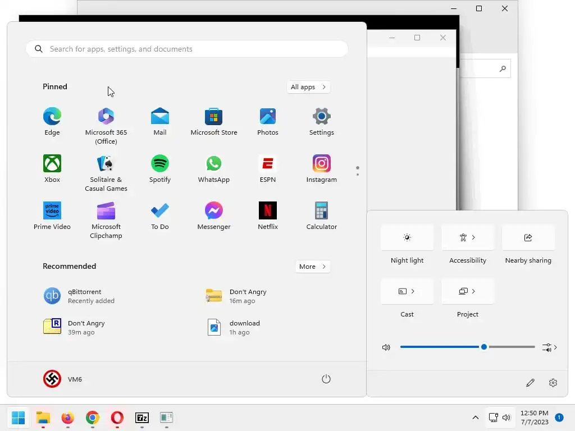Image resolution: width=575 pixels, height=431 pixels.
Task: Toggle Night light quick setting
Action: tap(407, 237)
